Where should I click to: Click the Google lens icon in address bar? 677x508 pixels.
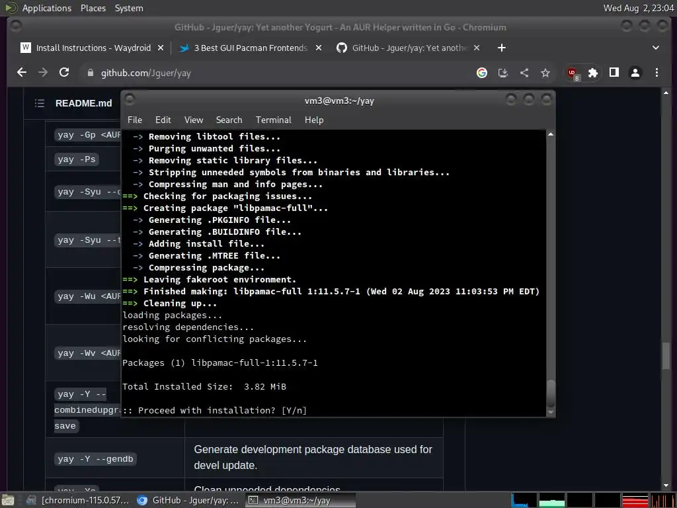482,73
